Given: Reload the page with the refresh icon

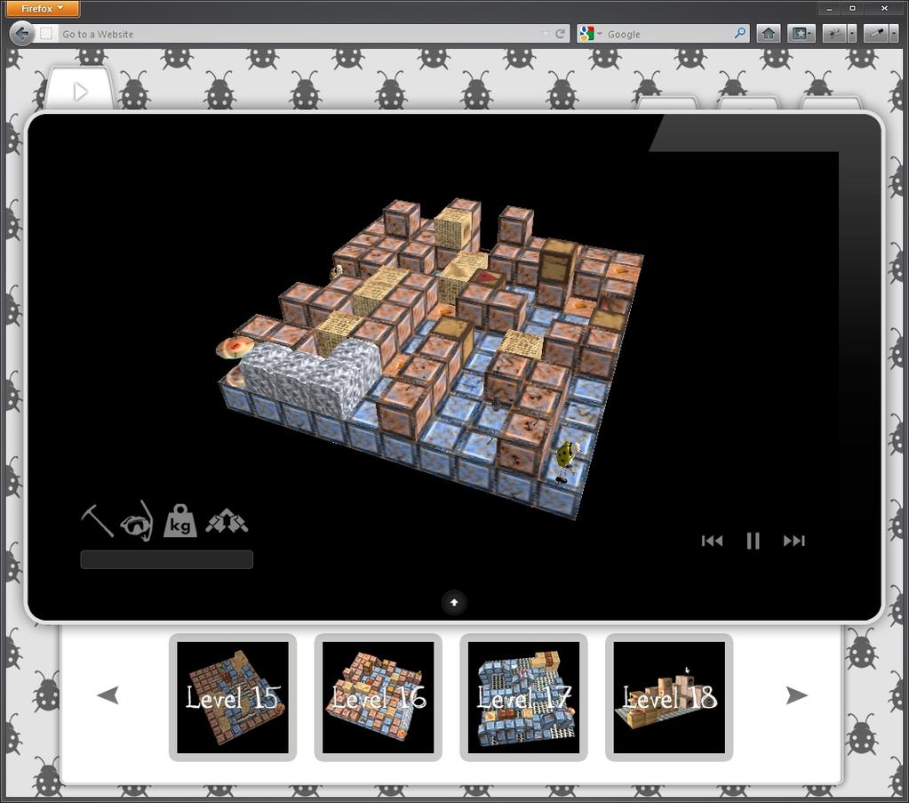Looking at the screenshot, I should (560, 34).
